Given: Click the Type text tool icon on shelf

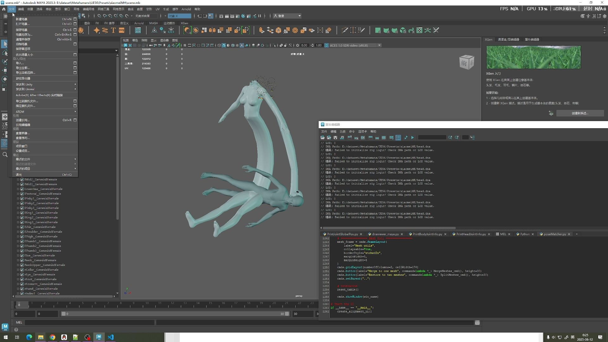Looking at the screenshot, I should 113,30.
